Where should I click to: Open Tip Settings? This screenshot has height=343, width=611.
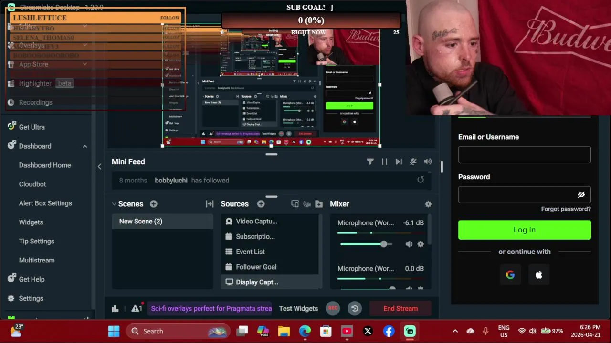[x=37, y=241]
